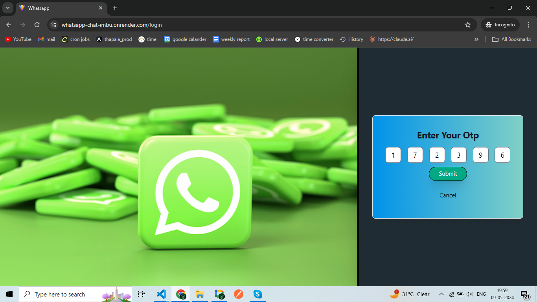537x302 pixels.
Task: Bookmark this page with star icon
Action: 468,25
